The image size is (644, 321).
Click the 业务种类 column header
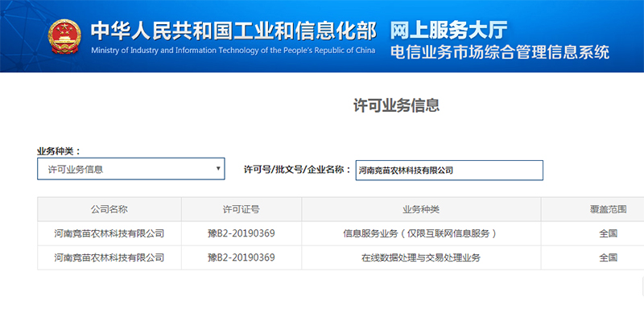point(421,209)
